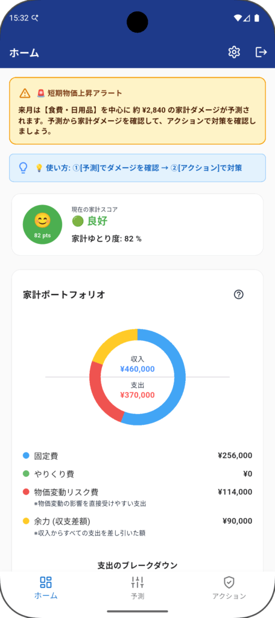The width and height of the screenshot is (275, 618).
Task: Switch to the 予測 tab label
Action: pyautogui.click(x=137, y=596)
